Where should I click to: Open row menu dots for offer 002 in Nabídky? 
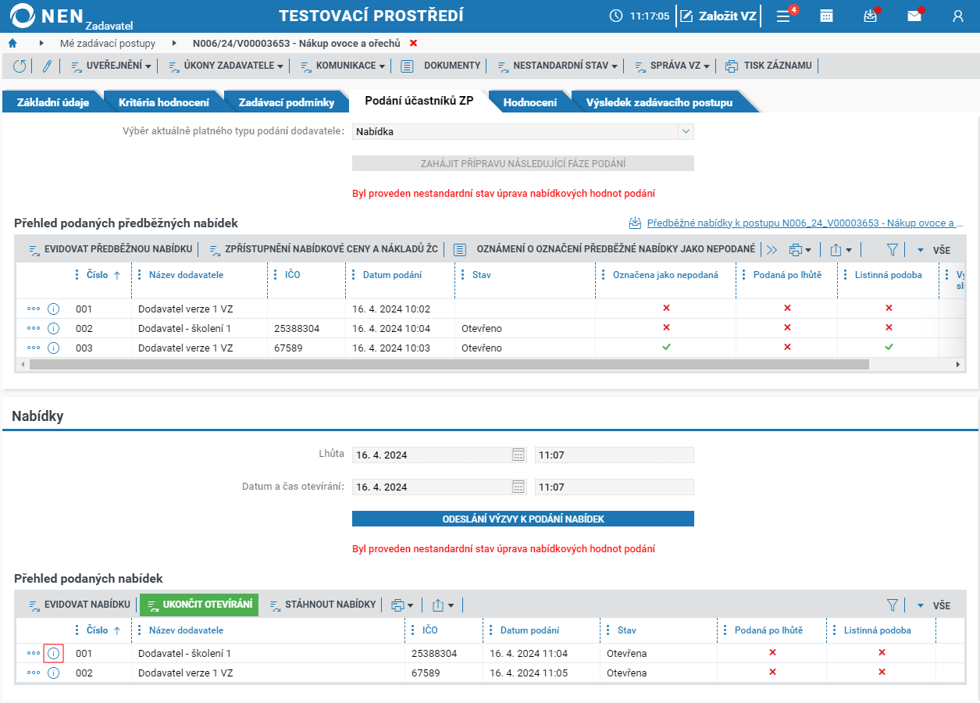pos(33,673)
